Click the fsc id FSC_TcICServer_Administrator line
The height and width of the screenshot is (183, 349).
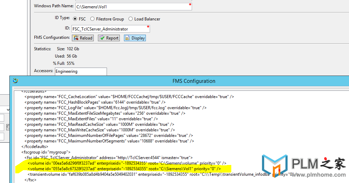click(109, 158)
